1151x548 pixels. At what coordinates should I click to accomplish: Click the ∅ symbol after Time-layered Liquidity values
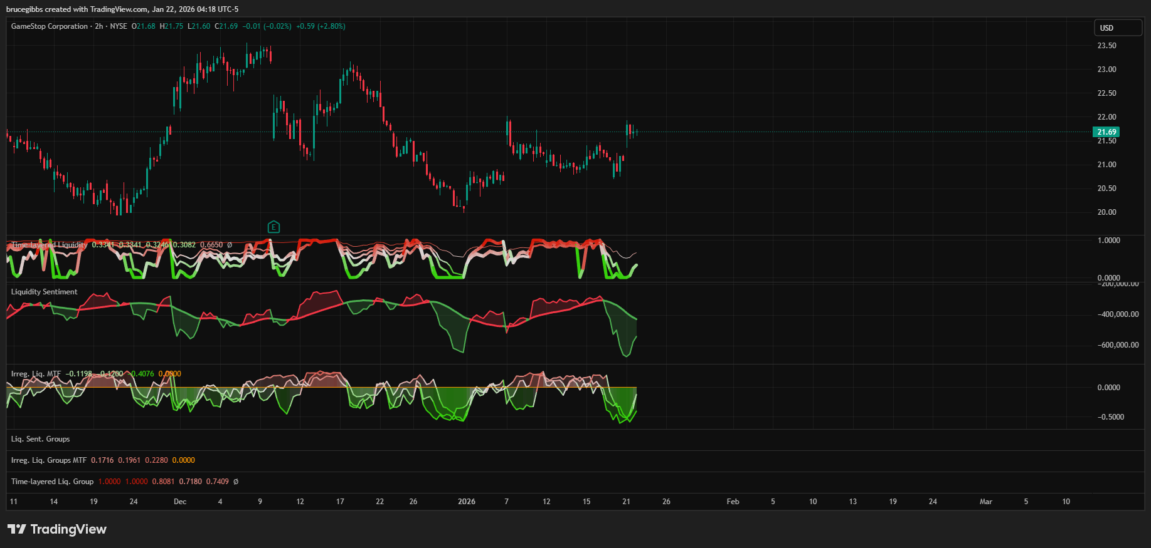coord(230,245)
